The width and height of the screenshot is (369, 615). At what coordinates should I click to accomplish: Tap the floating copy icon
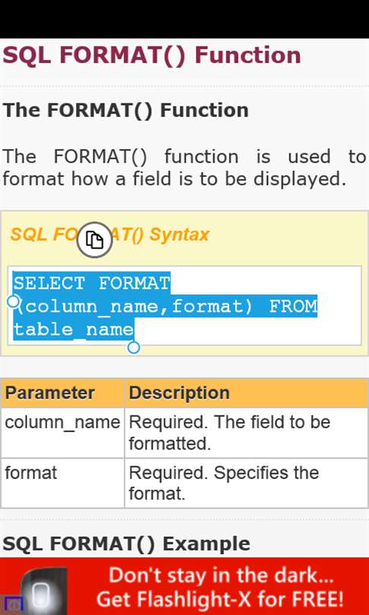(x=94, y=240)
